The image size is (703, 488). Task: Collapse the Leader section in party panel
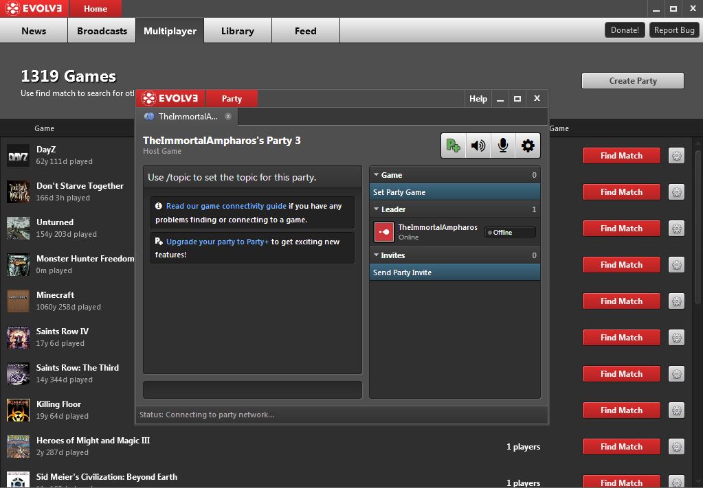376,209
